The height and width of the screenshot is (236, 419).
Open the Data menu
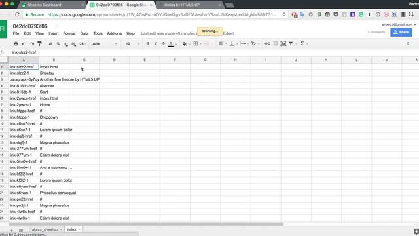tap(84, 33)
